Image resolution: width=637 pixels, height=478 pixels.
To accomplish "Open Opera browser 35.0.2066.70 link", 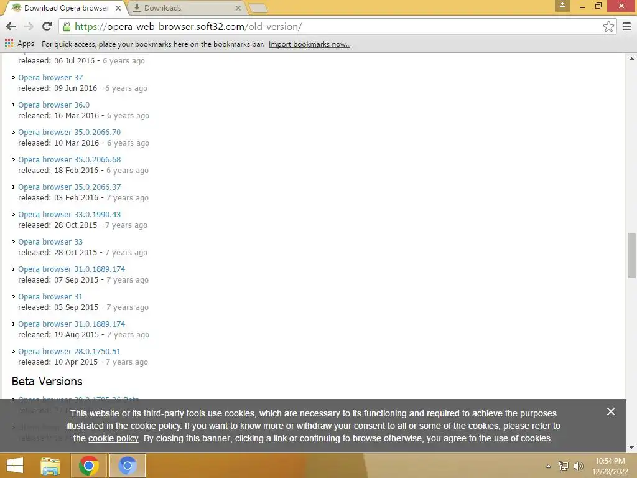I will [70, 132].
